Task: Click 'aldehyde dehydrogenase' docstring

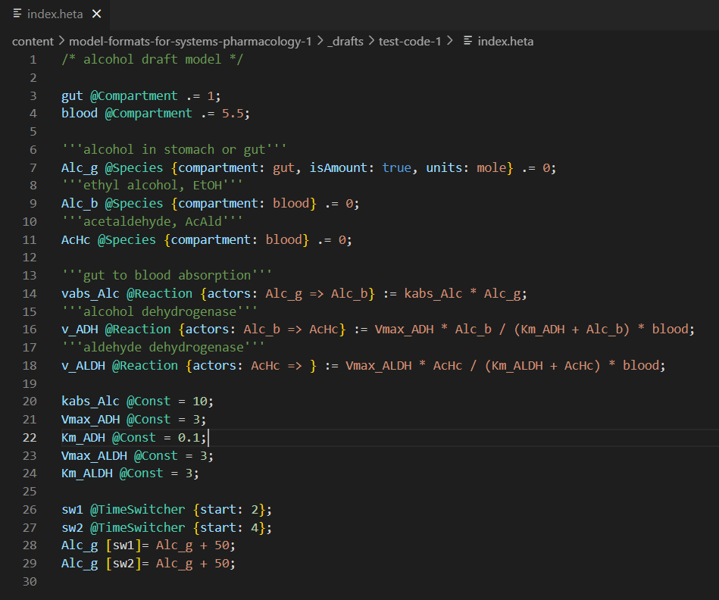Action: click(163, 347)
